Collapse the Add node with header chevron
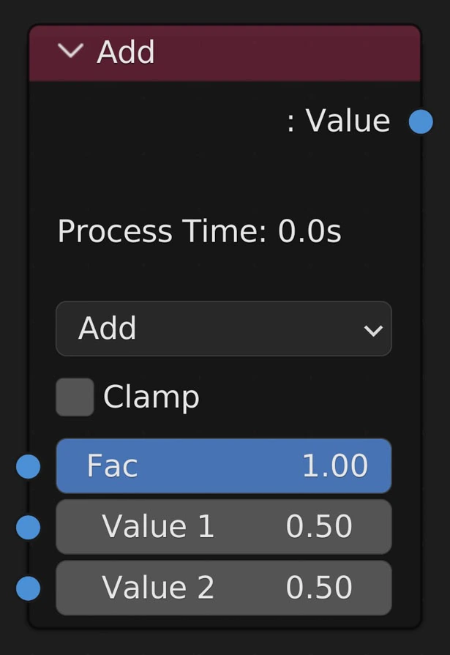Image resolution: width=450 pixels, height=655 pixels. point(70,51)
